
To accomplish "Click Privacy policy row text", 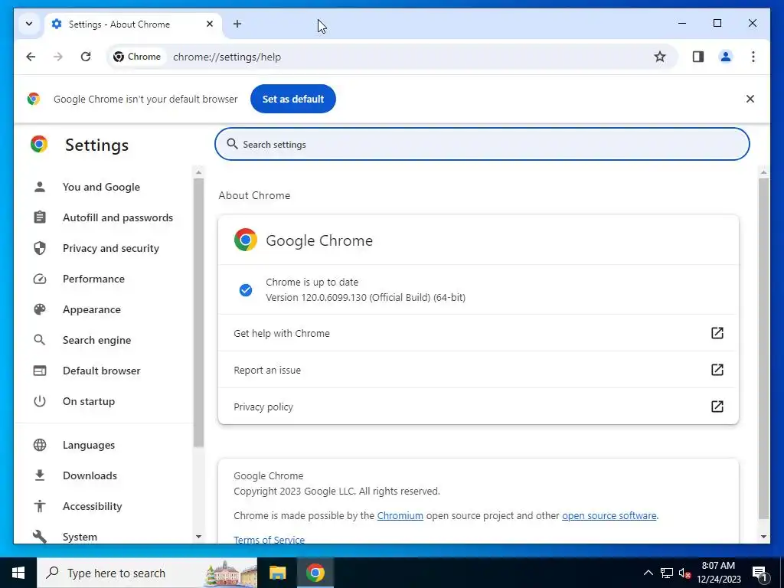I will [263, 407].
